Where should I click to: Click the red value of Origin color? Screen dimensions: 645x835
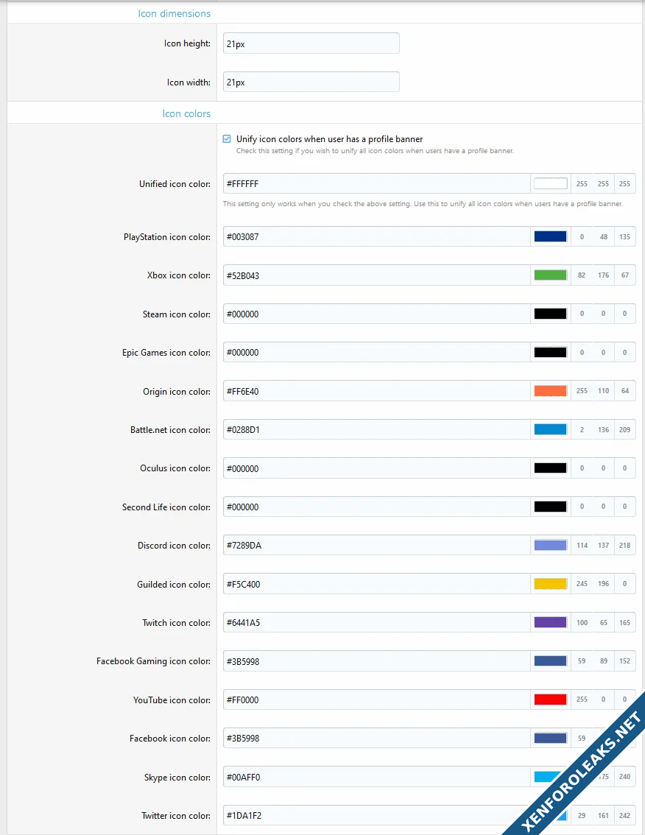pyautogui.click(x=582, y=391)
